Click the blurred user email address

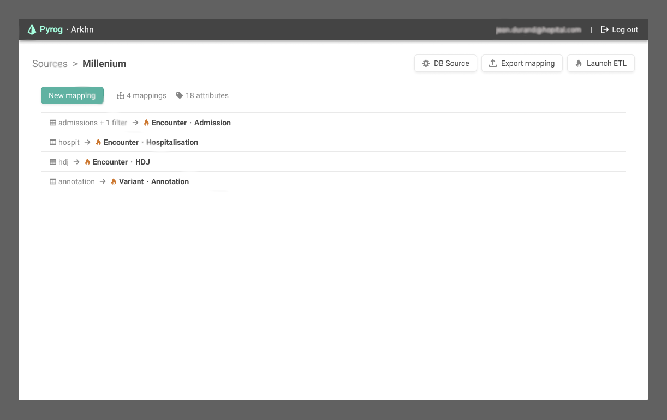tap(538, 30)
